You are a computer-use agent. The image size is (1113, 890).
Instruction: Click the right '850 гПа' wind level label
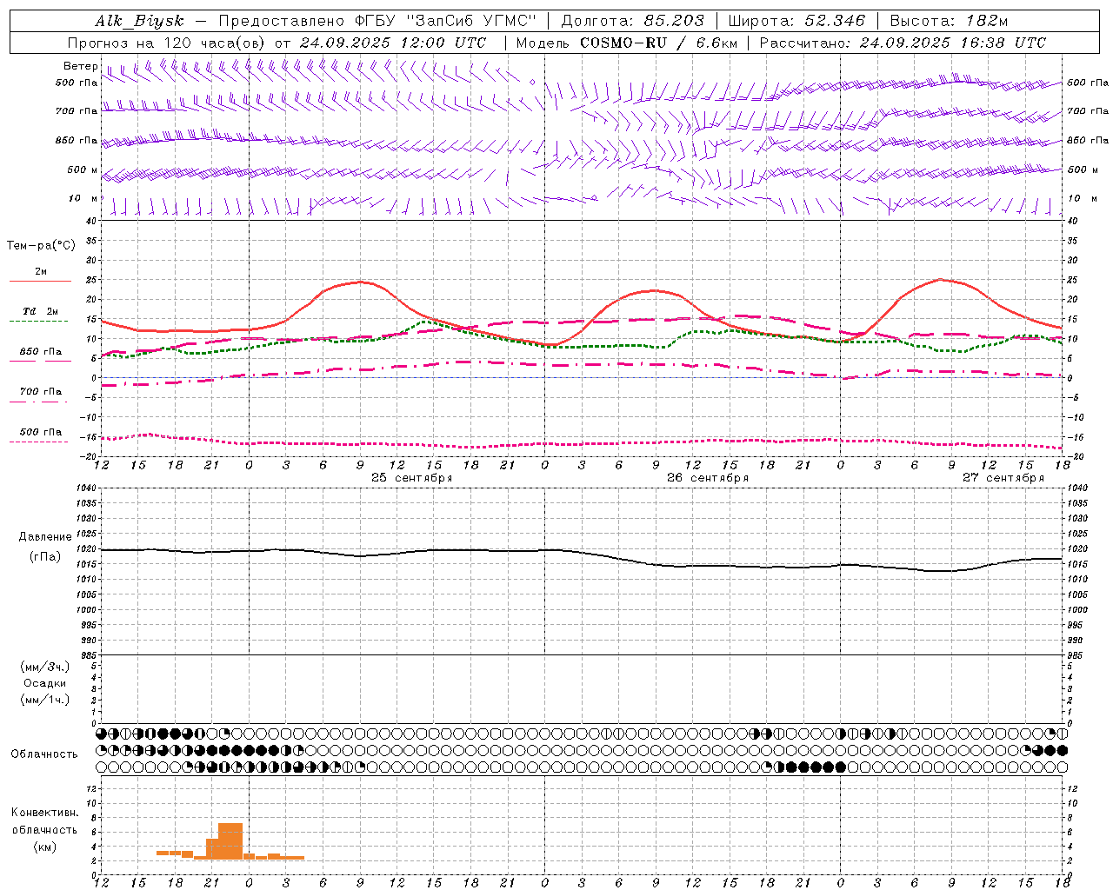click(x=1088, y=140)
